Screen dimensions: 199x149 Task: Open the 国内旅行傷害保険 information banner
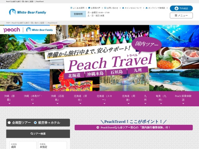click(x=134, y=127)
